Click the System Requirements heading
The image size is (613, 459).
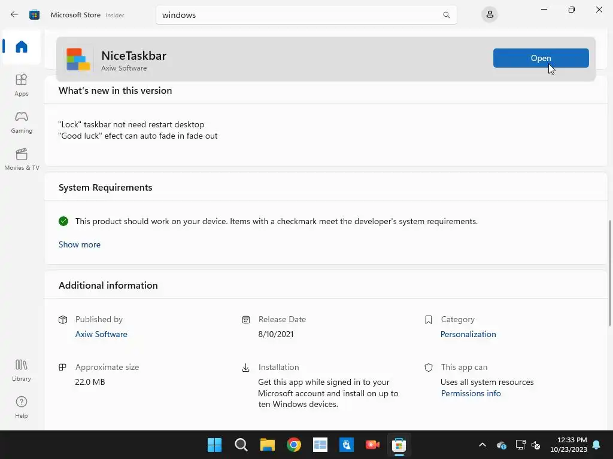pos(105,188)
